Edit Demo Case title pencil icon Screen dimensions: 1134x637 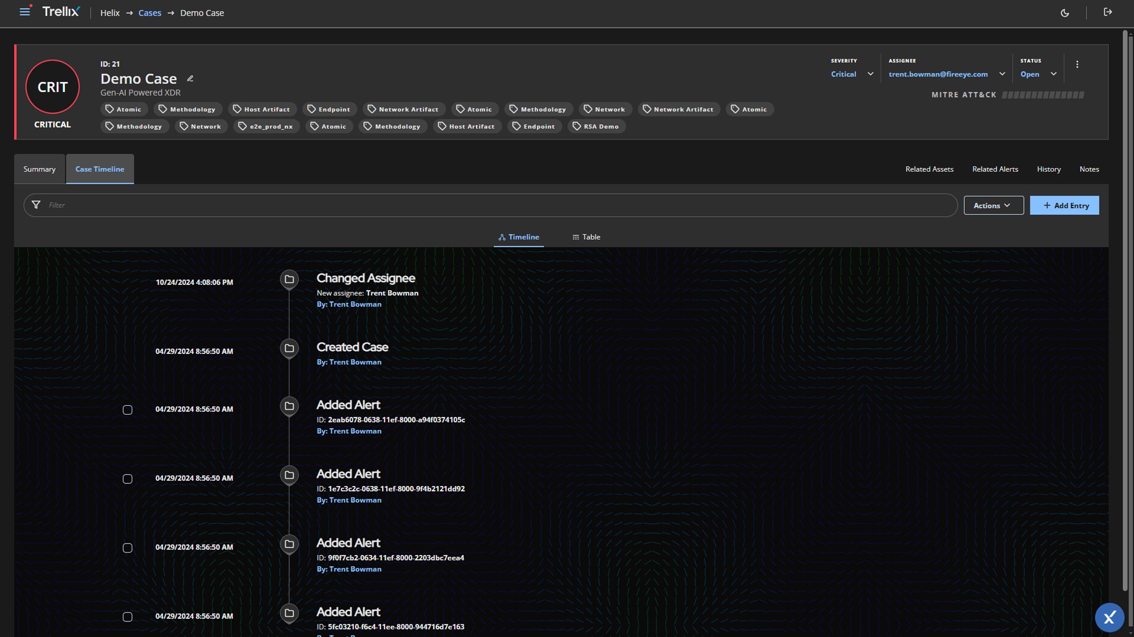[190, 79]
